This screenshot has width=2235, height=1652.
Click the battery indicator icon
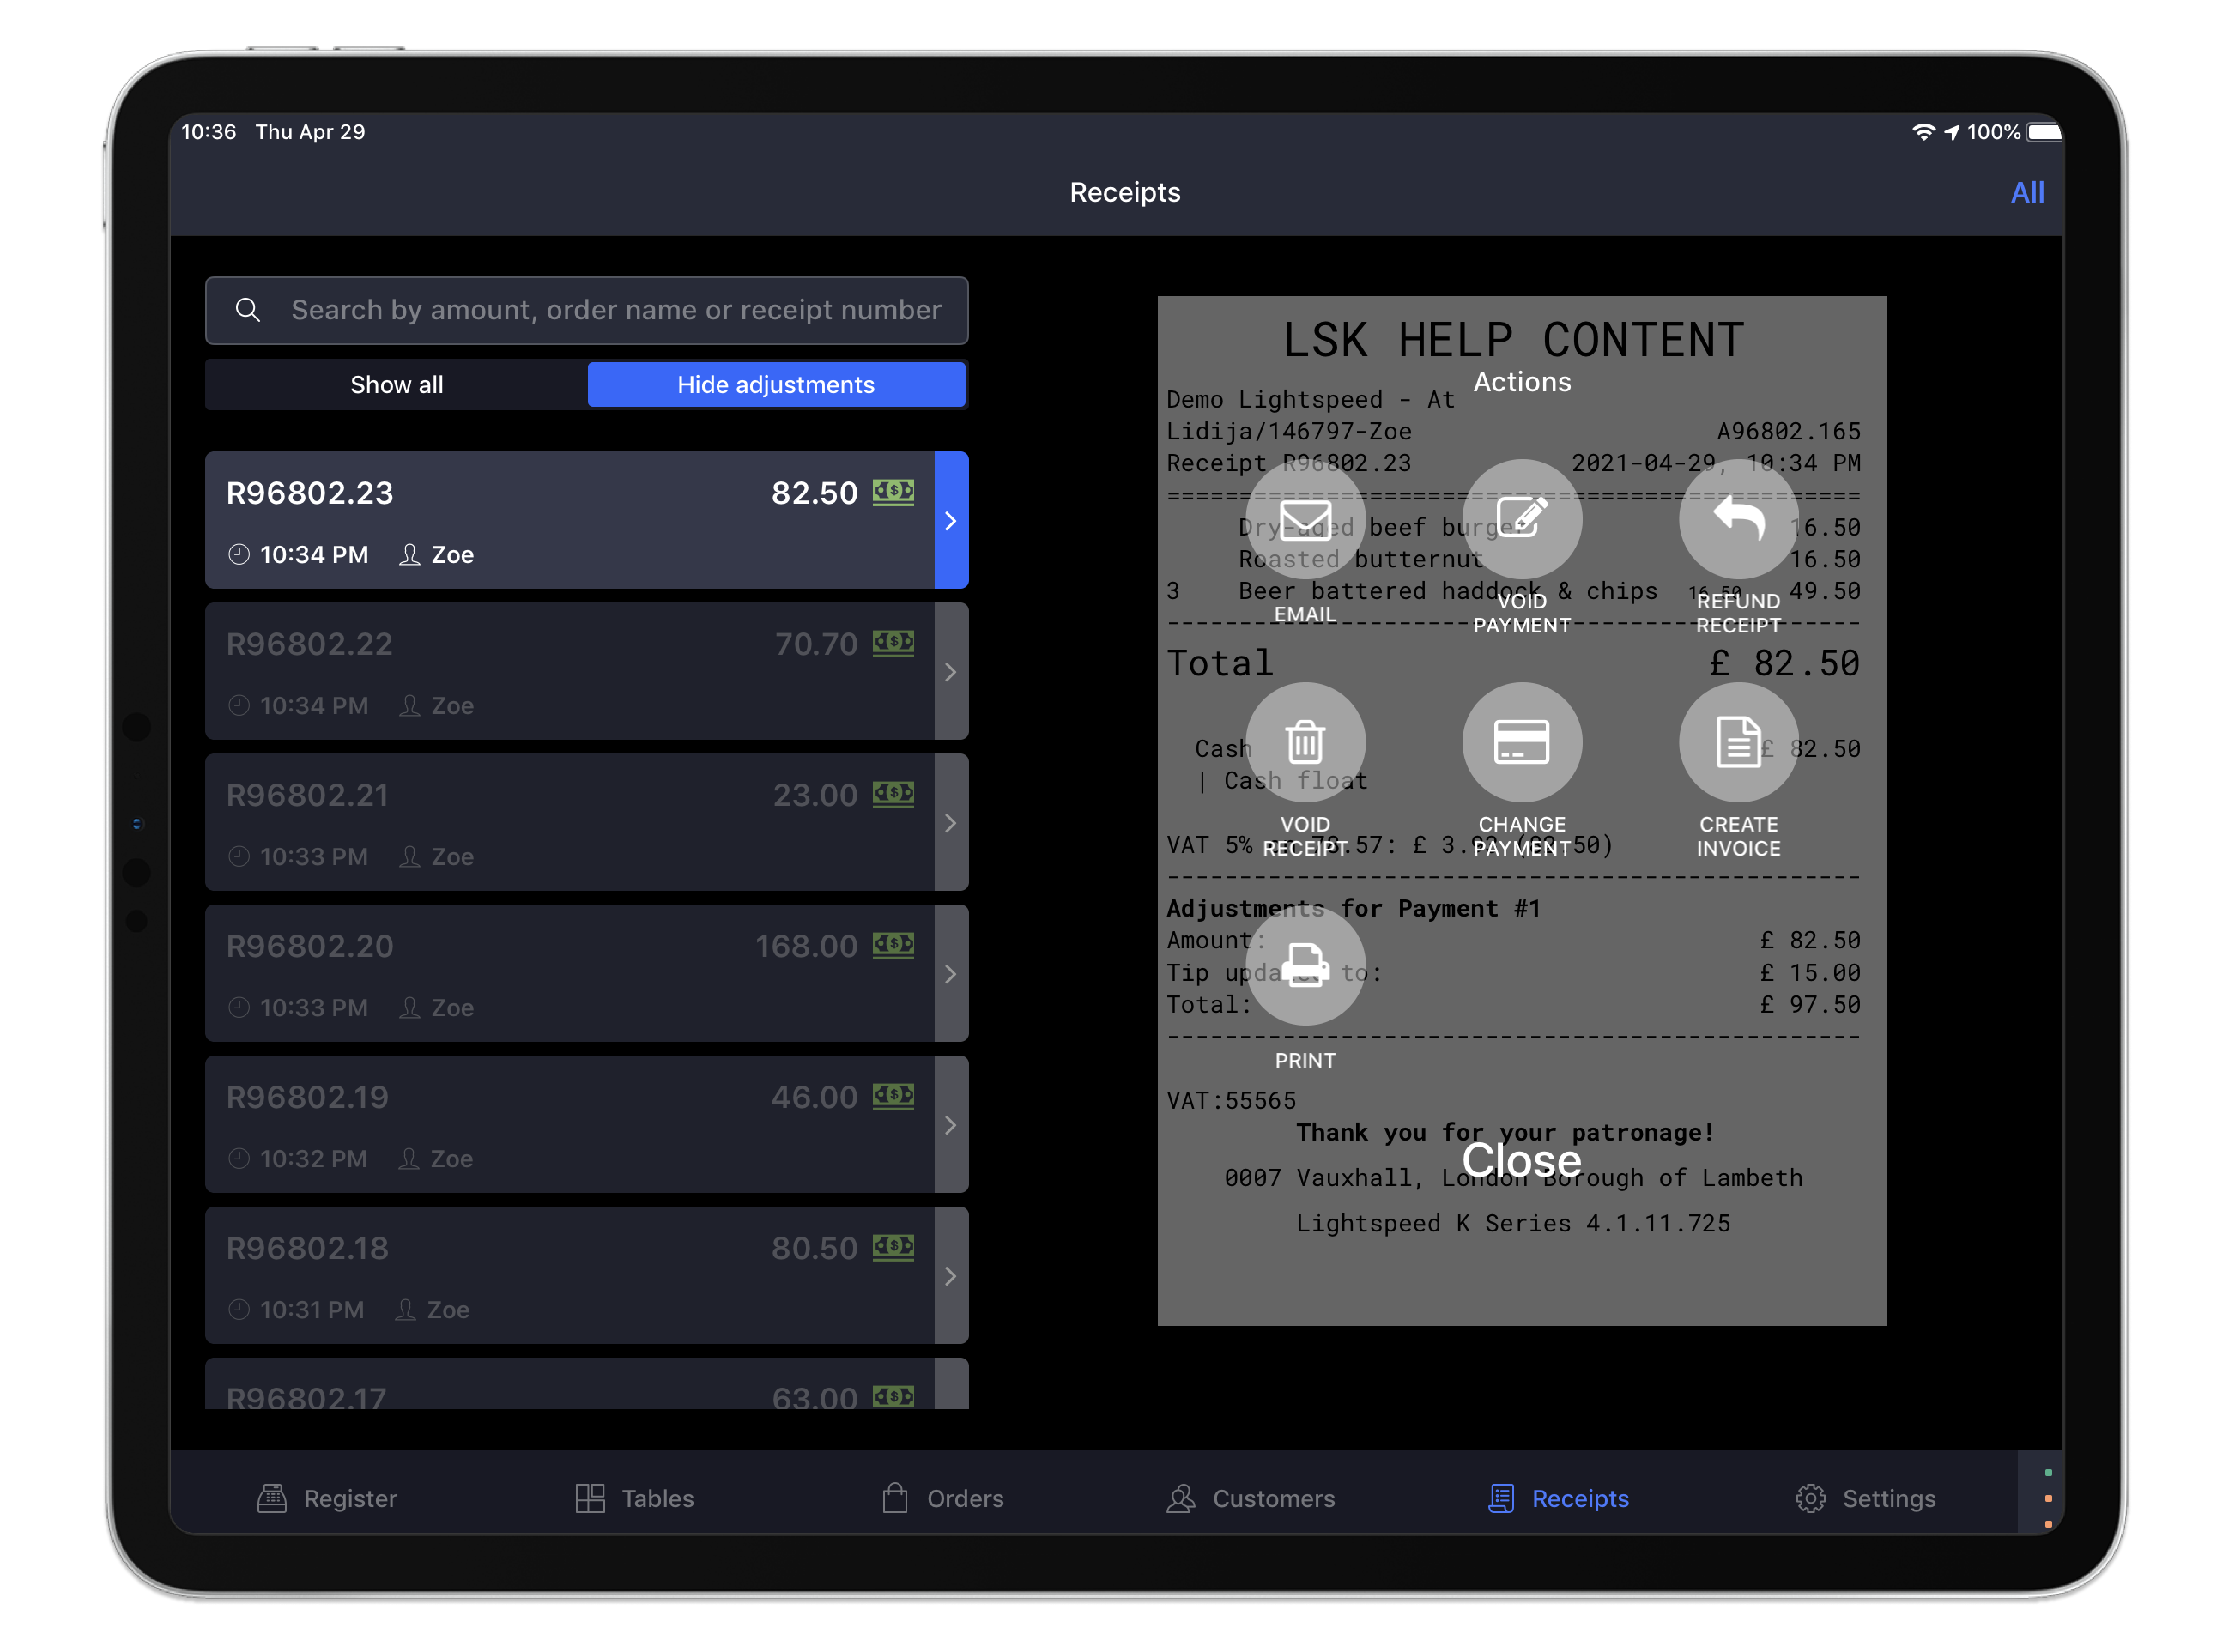coord(2044,132)
